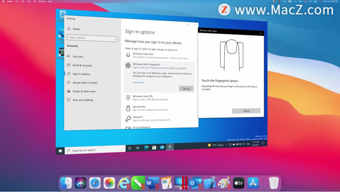Open Microsoft Outlook from the Dock
340x192 pixels.
point(195,183)
